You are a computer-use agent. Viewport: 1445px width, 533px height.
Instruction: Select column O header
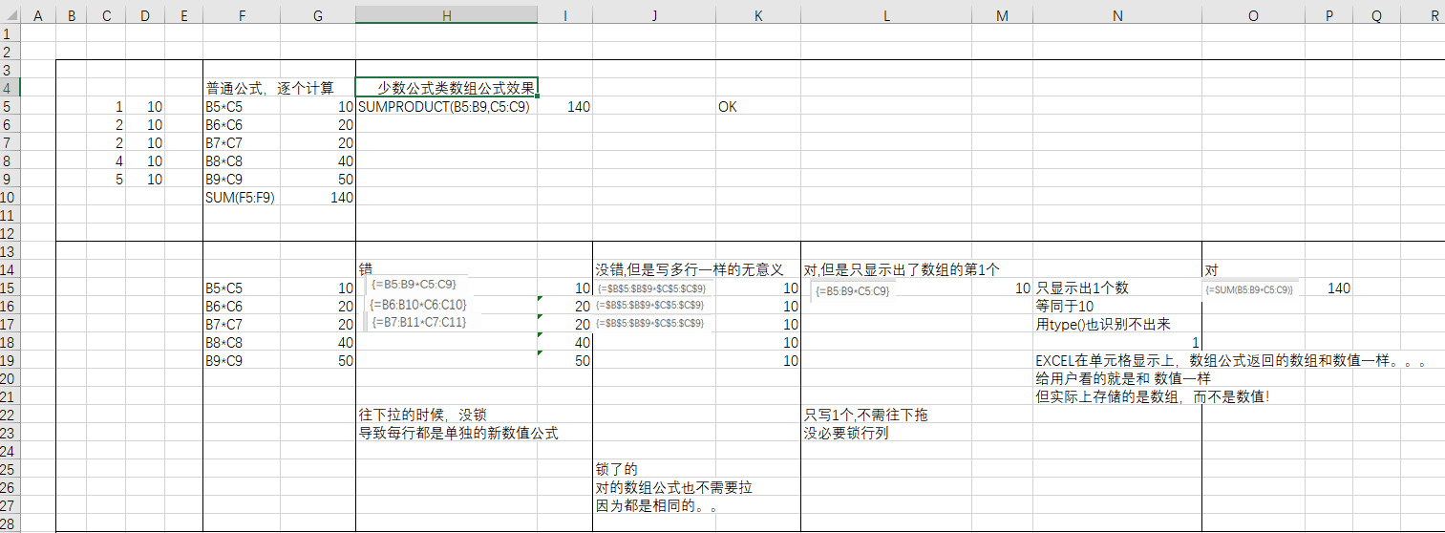1253,16
